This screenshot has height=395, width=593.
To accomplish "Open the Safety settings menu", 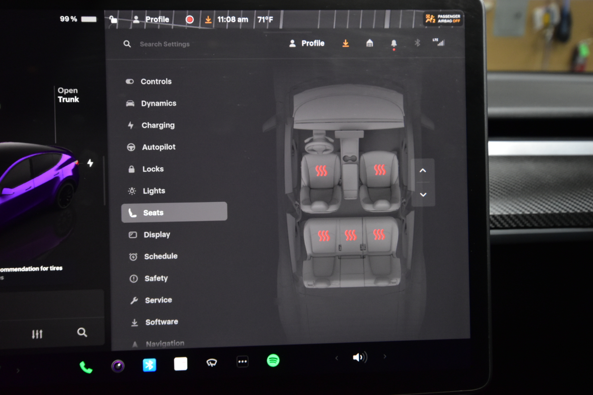I will (x=149, y=278).
